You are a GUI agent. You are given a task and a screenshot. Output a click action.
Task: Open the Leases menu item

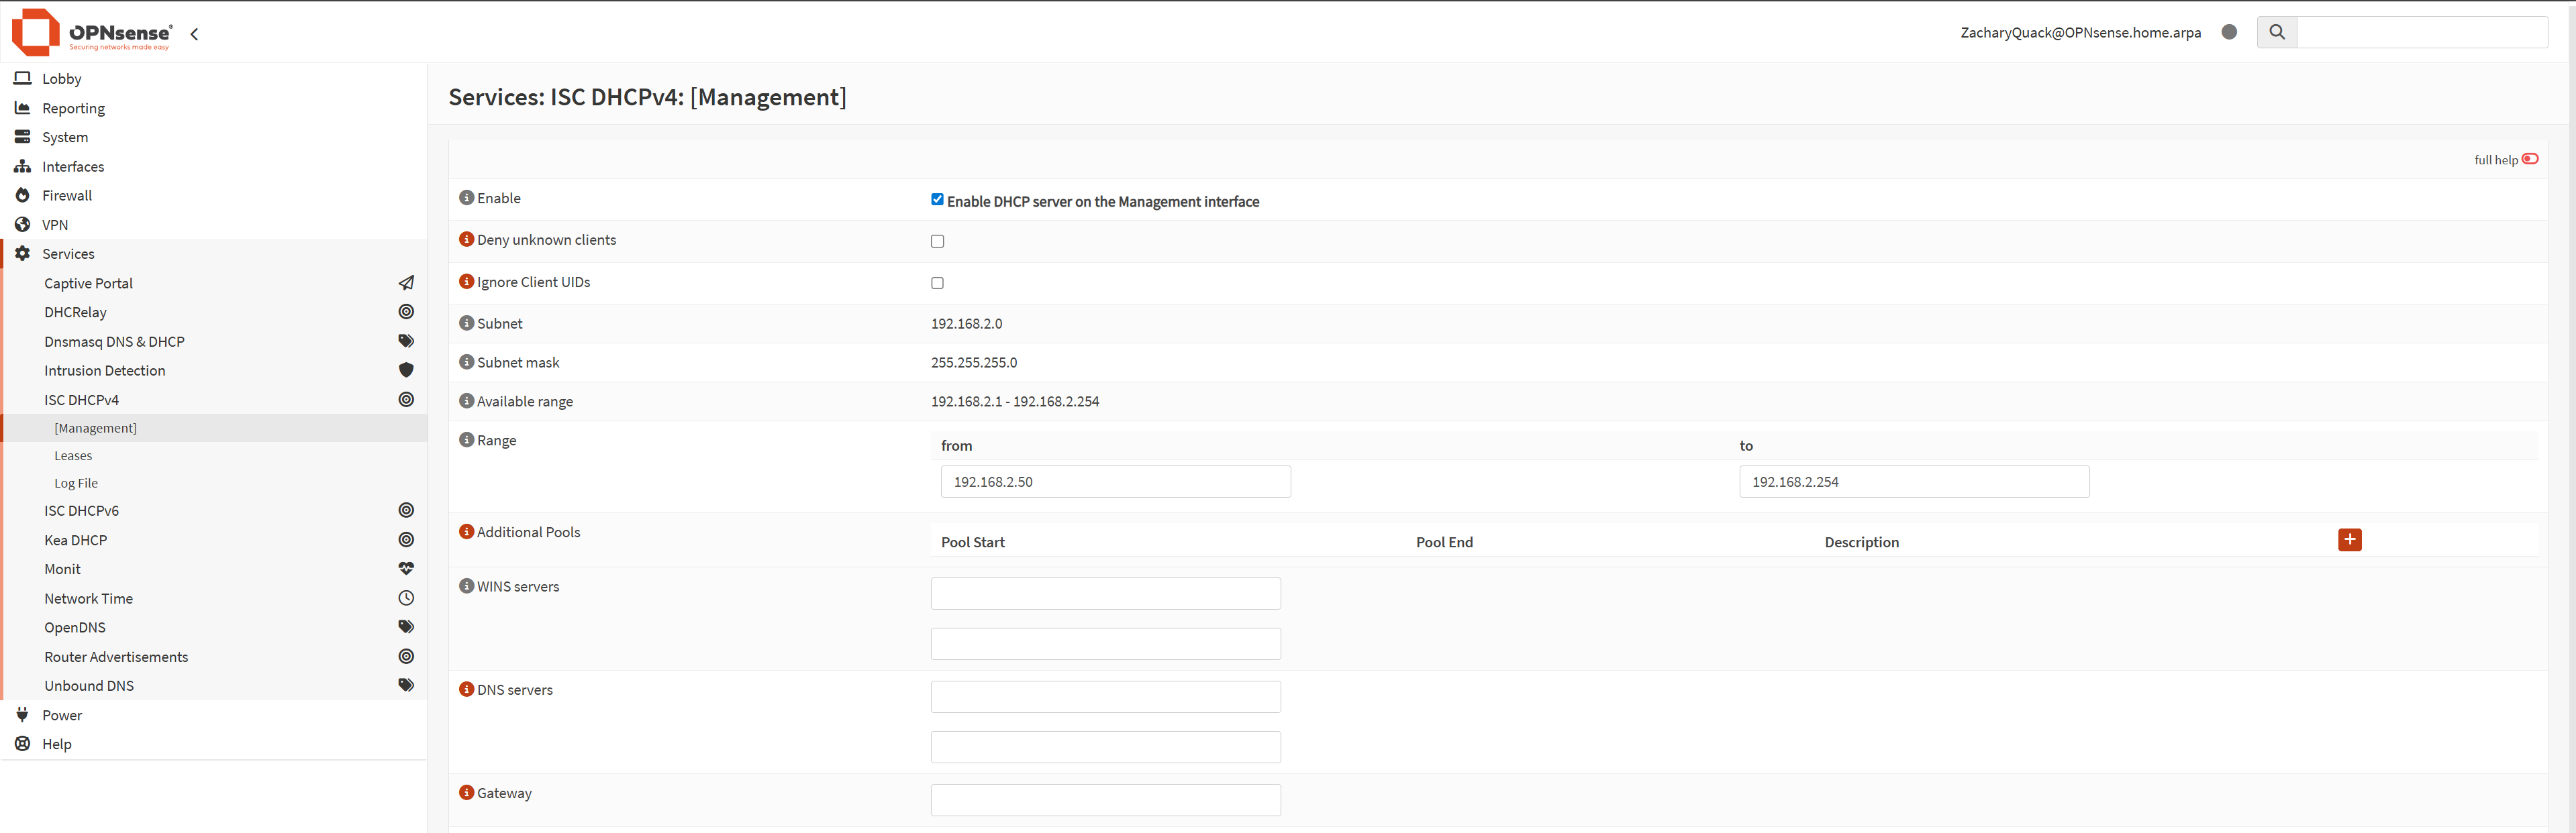[73, 455]
